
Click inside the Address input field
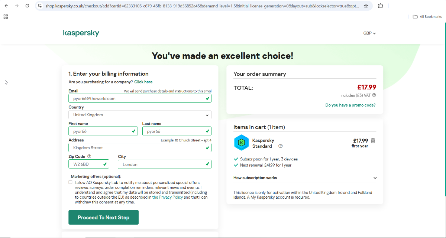click(138, 148)
